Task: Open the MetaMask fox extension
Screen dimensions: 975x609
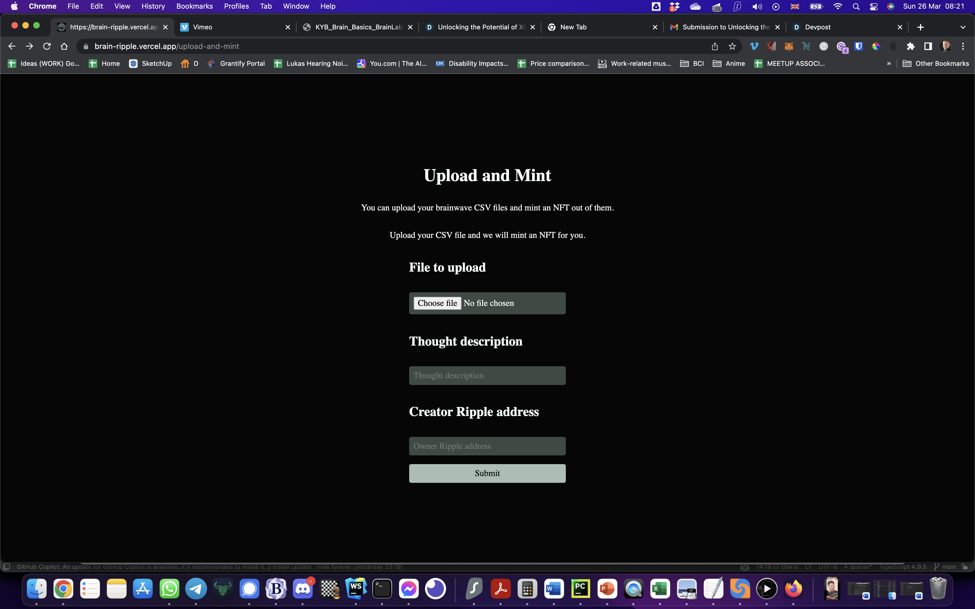Action: [788, 46]
